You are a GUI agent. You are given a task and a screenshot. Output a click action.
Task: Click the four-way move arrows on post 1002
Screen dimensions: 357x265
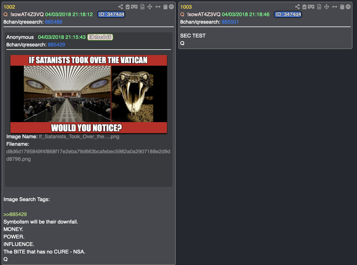pos(150,7)
